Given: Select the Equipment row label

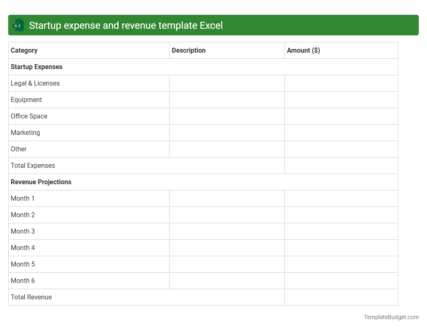Looking at the screenshot, I should (x=26, y=100).
